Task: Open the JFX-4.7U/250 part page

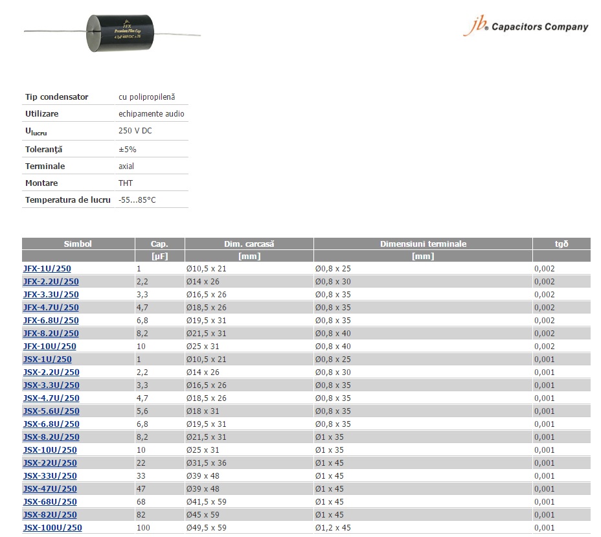Action: tap(51, 307)
